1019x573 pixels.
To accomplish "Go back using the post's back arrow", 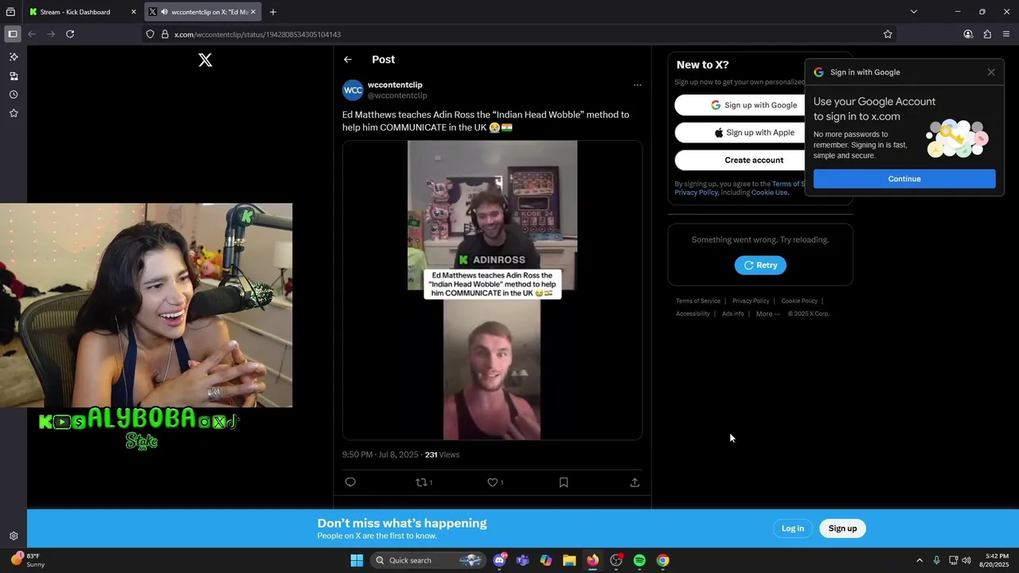I will tap(348, 60).
